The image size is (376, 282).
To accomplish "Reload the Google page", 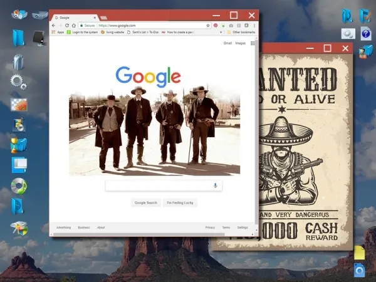I will [x=67, y=25].
